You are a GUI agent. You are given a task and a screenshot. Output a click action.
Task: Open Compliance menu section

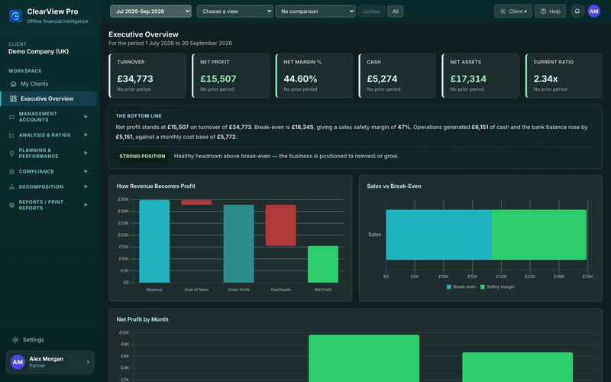[x=48, y=171]
